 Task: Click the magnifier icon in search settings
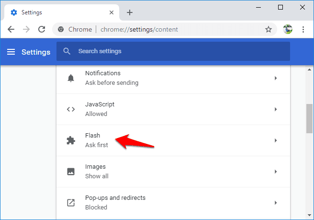[x=67, y=51]
